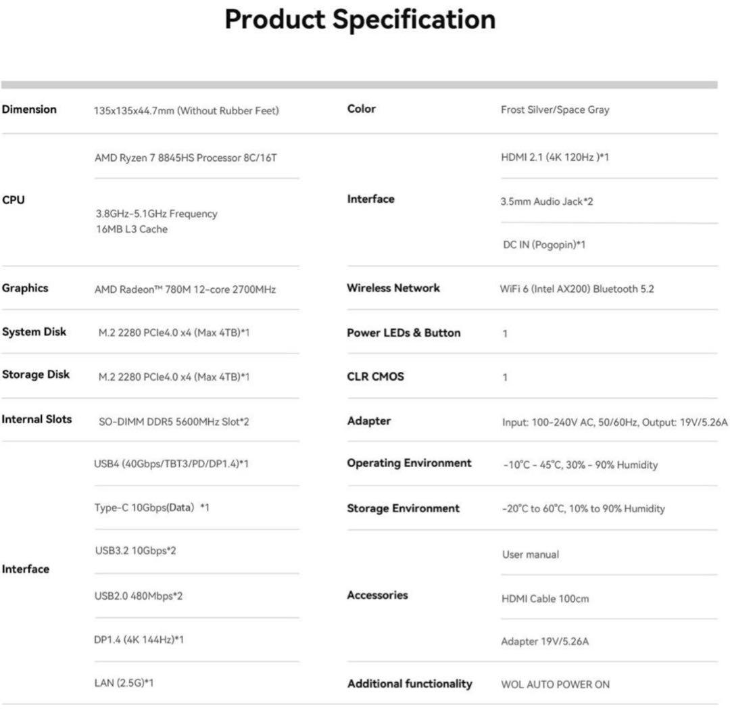Select the AMD Ryzen 7 8845HS processor text
730x718 pixels.
click(186, 158)
